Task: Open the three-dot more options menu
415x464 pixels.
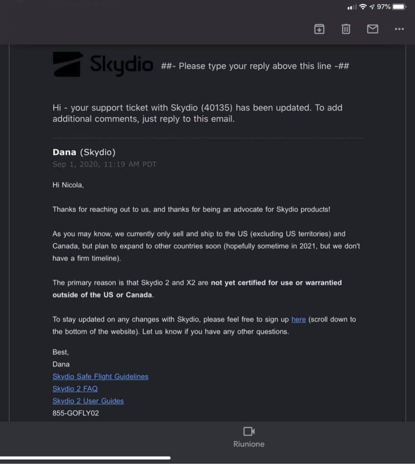Action: 399,29
